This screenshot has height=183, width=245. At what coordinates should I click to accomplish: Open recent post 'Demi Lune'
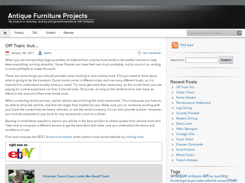coord(184,124)
